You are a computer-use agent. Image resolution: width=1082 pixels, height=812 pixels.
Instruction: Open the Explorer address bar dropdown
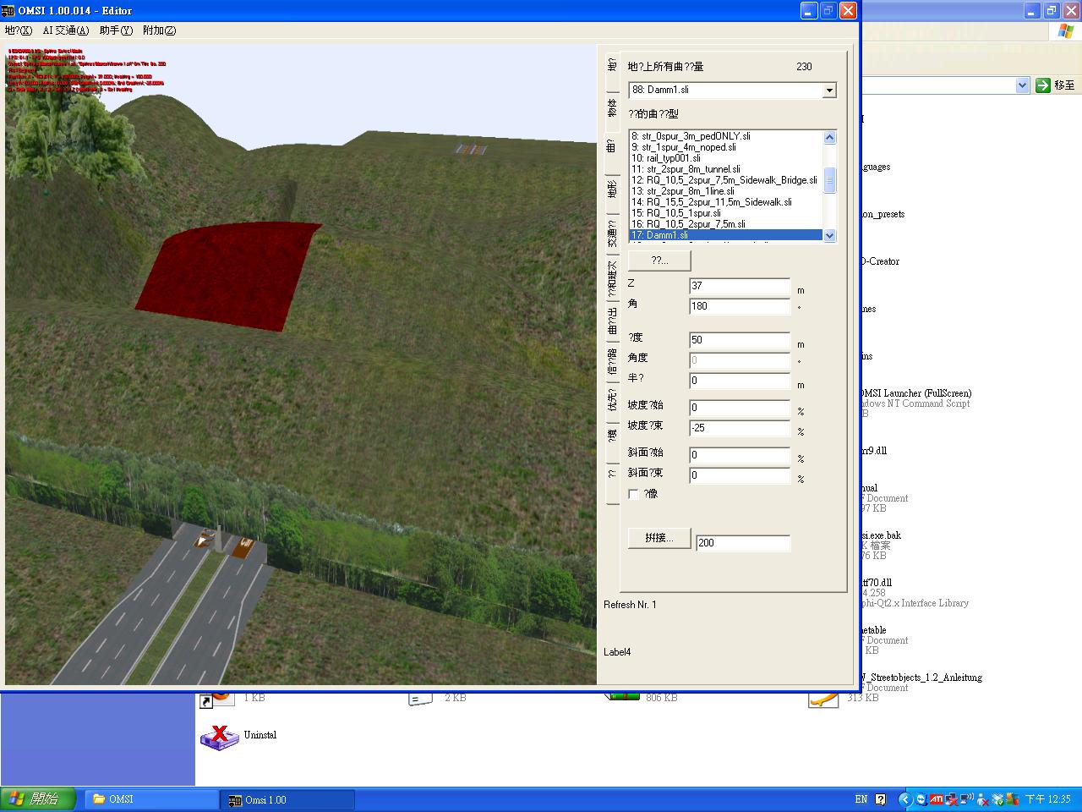click(1021, 85)
